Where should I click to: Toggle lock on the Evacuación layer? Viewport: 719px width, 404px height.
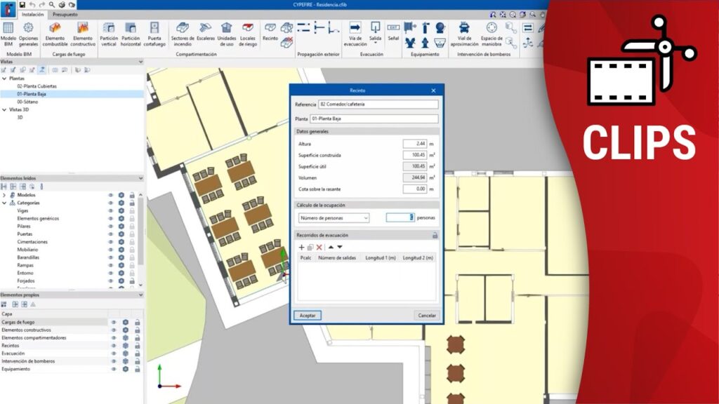coord(137,353)
